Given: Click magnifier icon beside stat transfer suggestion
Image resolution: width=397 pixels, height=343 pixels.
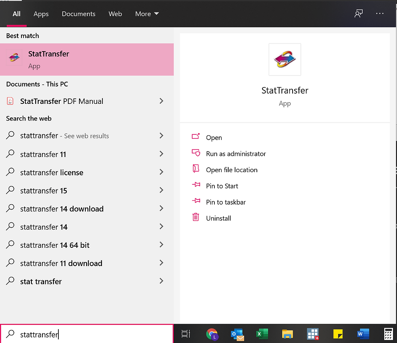Looking at the screenshot, I should click(x=10, y=281).
